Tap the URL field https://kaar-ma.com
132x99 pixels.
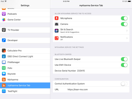91,89
